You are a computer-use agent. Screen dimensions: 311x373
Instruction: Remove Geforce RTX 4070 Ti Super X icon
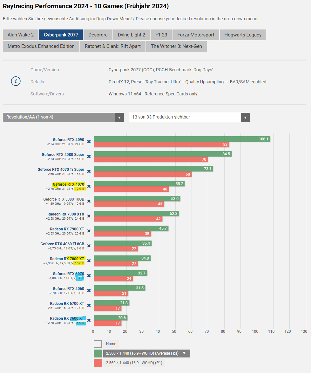89,171
